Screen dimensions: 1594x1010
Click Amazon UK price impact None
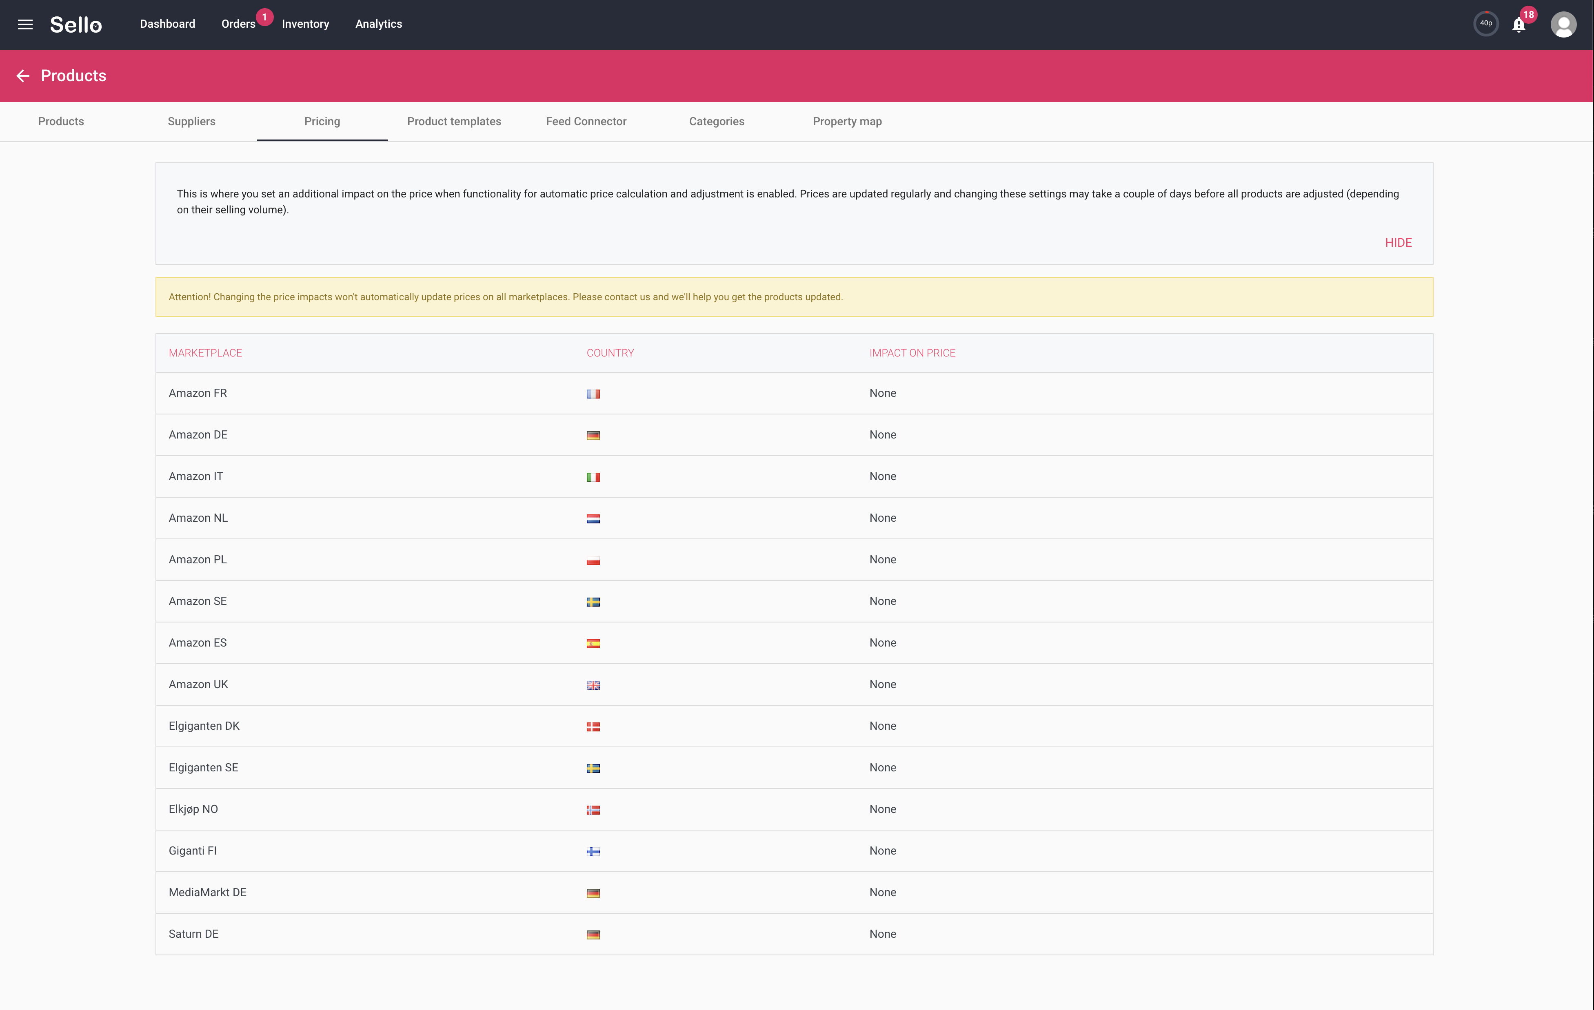[882, 684]
